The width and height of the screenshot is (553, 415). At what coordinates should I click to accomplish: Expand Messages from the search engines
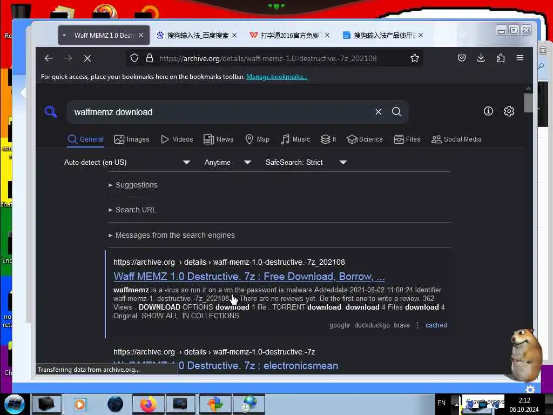[x=171, y=235]
